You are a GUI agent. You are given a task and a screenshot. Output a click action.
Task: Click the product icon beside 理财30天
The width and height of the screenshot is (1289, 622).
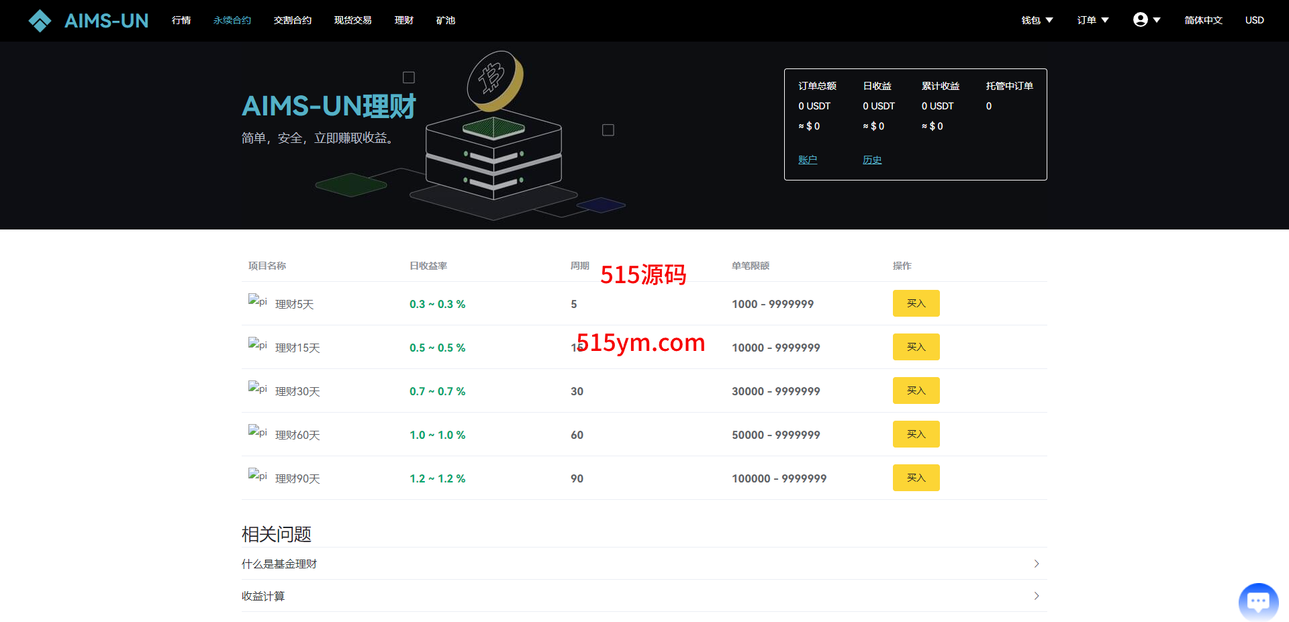coord(257,389)
